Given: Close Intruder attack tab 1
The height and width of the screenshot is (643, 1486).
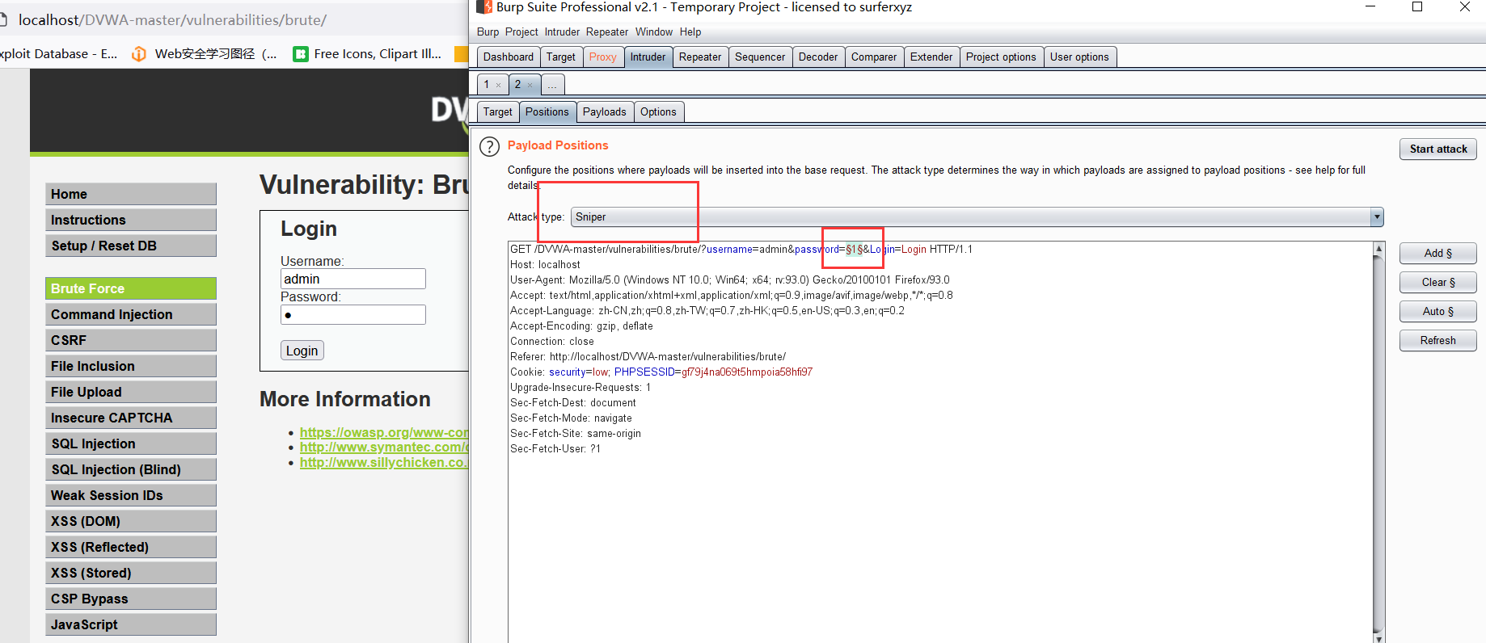Looking at the screenshot, I should 499,85.
